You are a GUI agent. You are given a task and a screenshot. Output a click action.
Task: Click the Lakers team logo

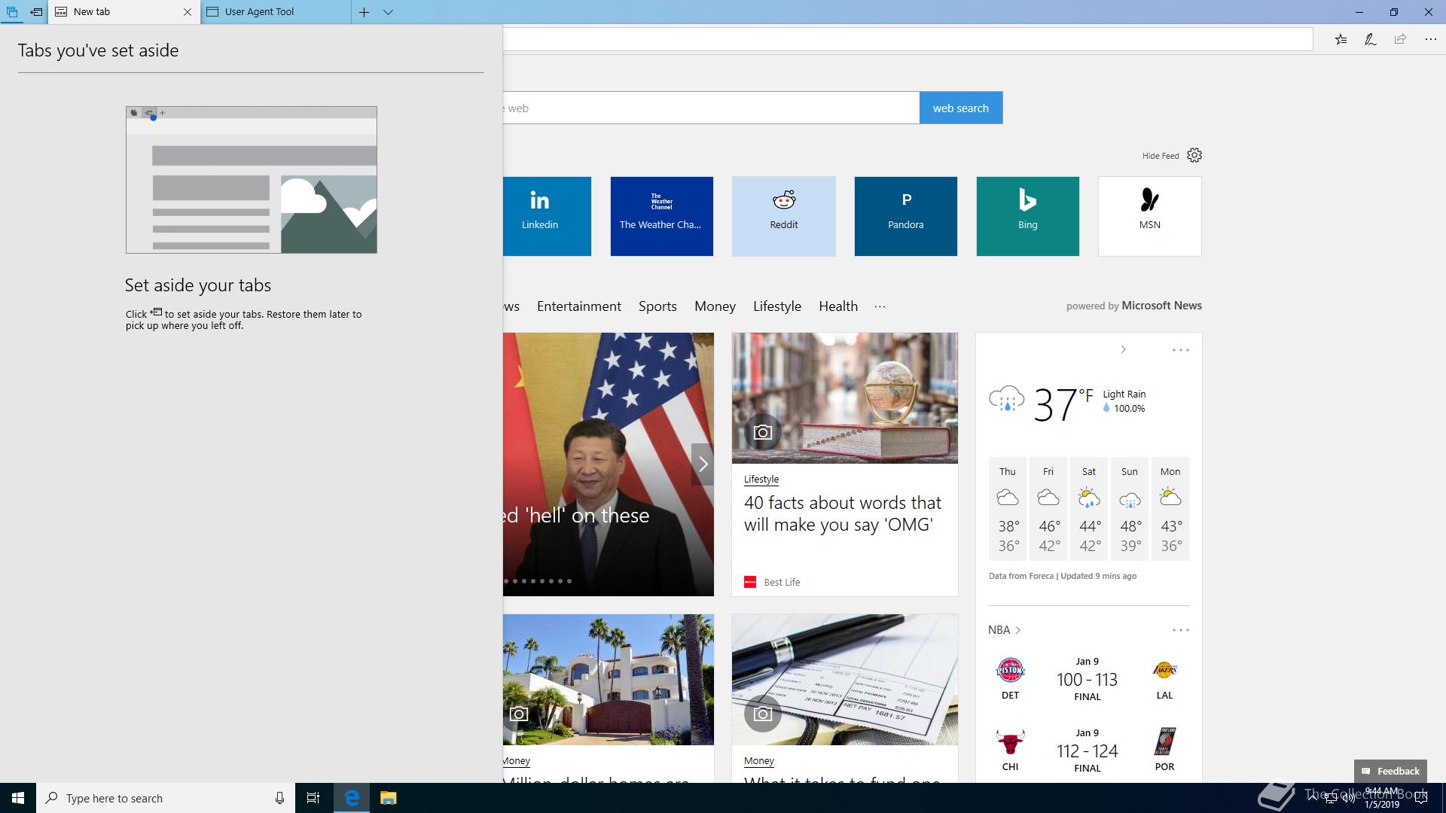point(1164,670)
